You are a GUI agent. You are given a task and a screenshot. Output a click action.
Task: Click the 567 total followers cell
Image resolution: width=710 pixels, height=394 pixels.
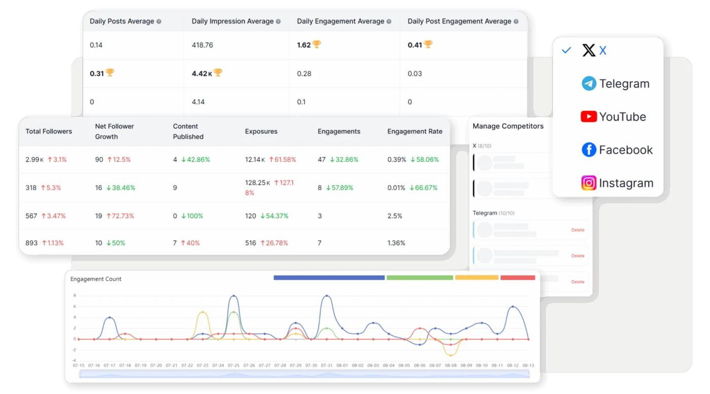pos(46,216)
